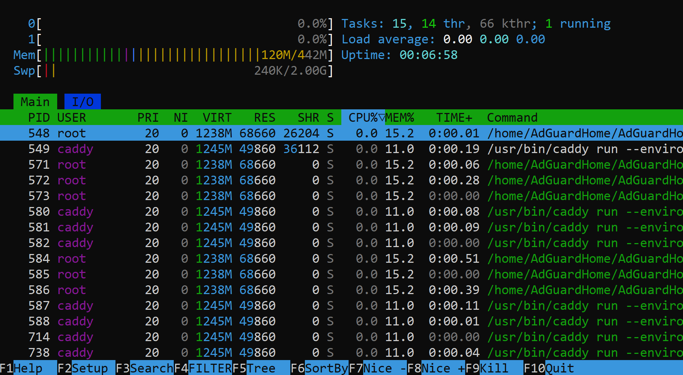The image size is (683, 375).
Task: Select the Main tab
Action: point(35,102)
